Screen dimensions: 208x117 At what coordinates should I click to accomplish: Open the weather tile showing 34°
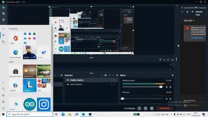coord(30,71)
